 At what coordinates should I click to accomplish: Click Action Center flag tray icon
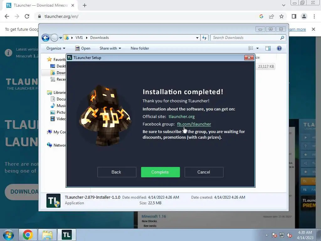point(274,235)
